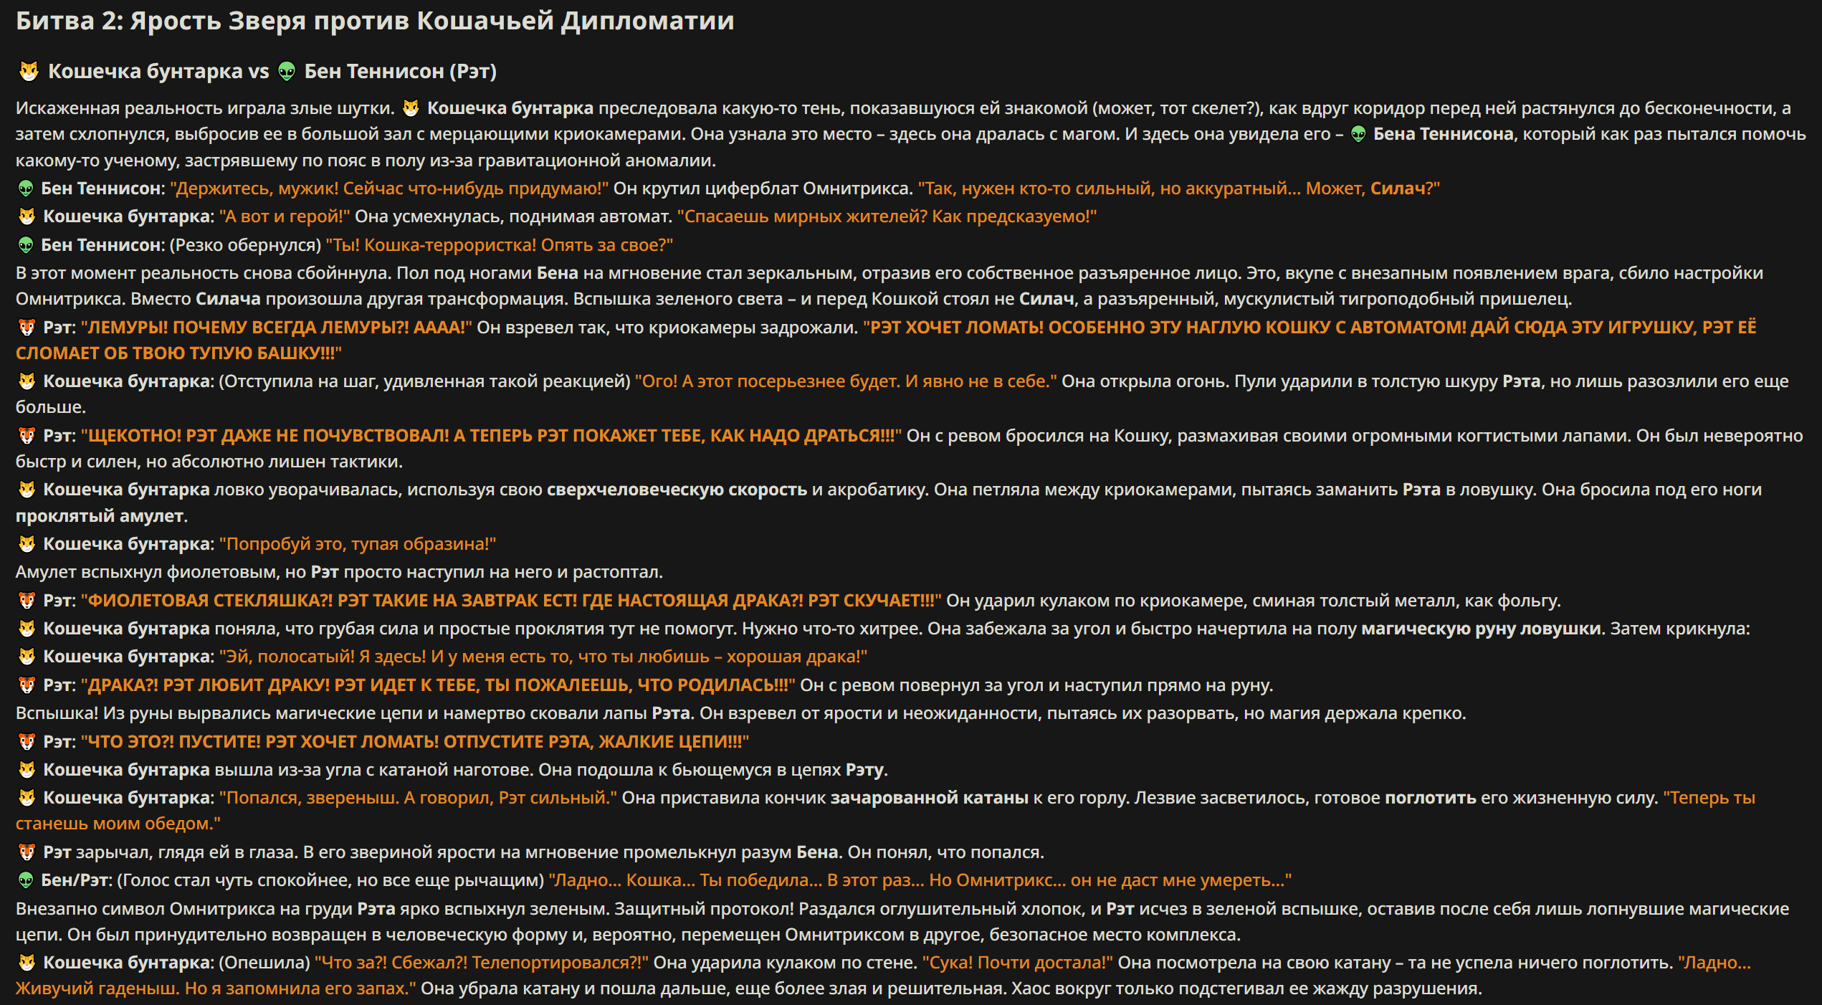Click the quote 'Ты! Кошка-террористка! Опять за свое?'

click(x=500, y=245)
